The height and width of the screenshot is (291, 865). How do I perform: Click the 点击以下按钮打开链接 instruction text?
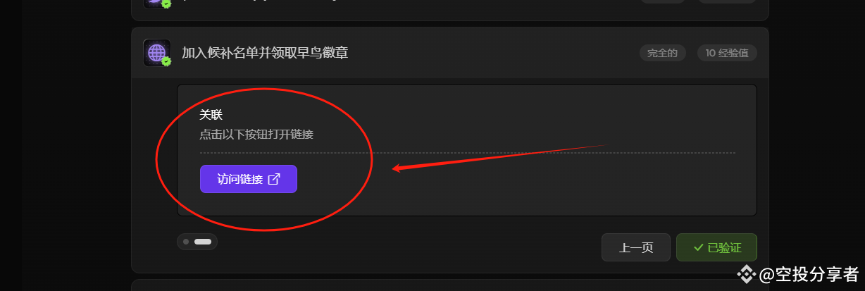pos(256,134)
